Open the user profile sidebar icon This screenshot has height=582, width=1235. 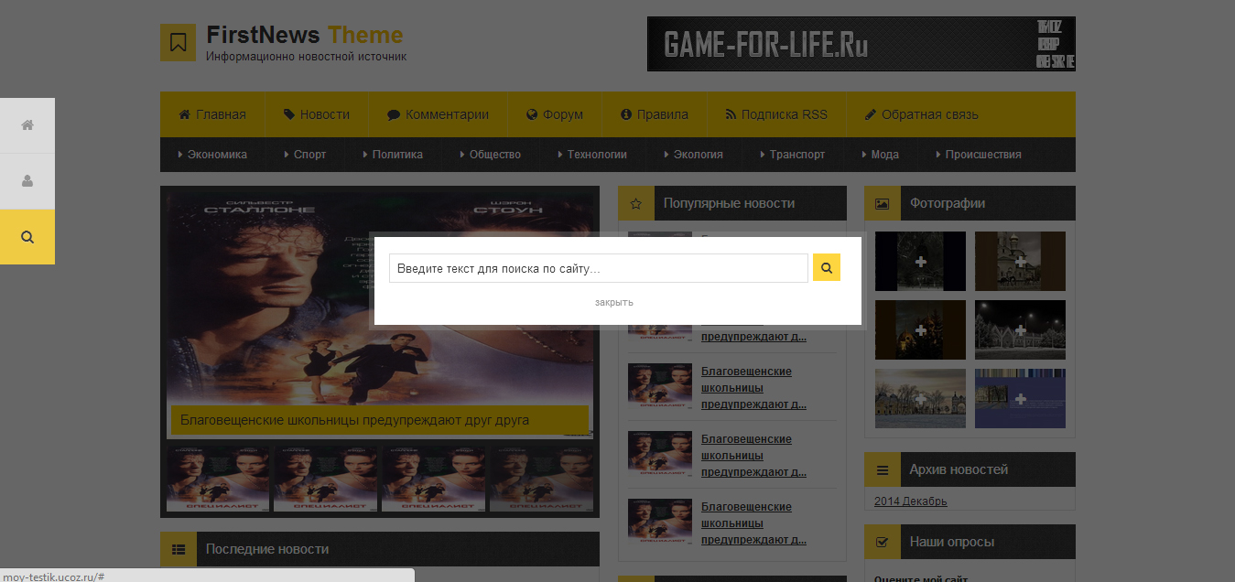point(27,181)
